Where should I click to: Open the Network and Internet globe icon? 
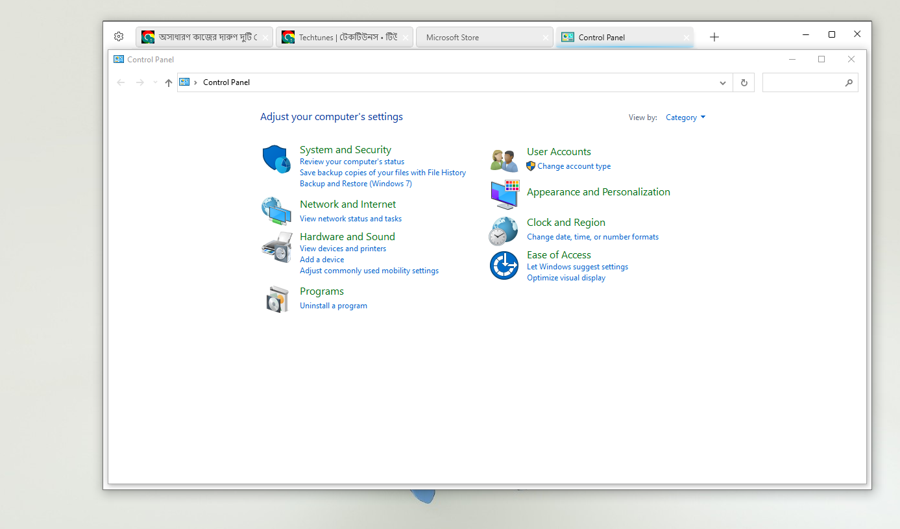(x=276, y=211)
